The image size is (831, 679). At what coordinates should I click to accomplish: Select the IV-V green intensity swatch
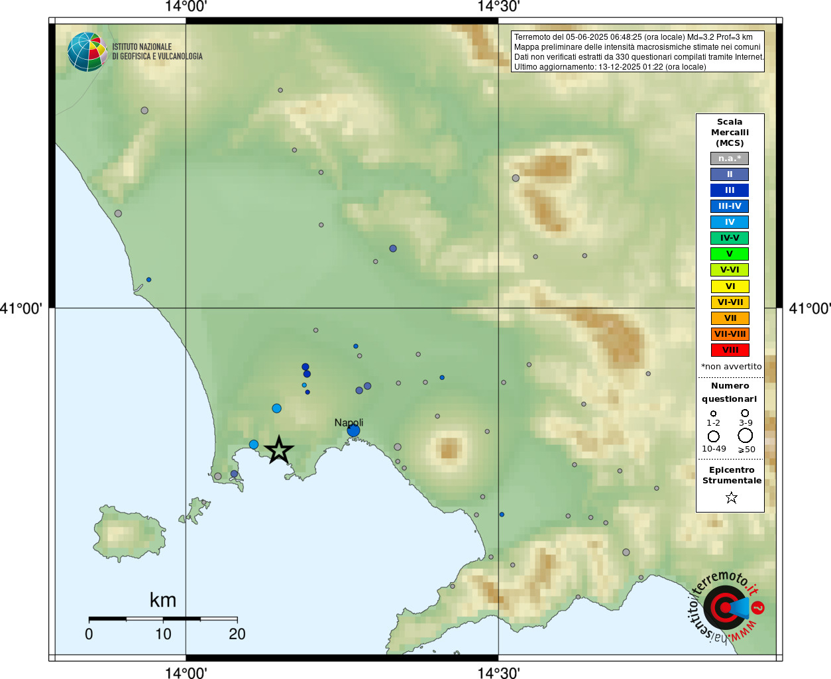730,238
